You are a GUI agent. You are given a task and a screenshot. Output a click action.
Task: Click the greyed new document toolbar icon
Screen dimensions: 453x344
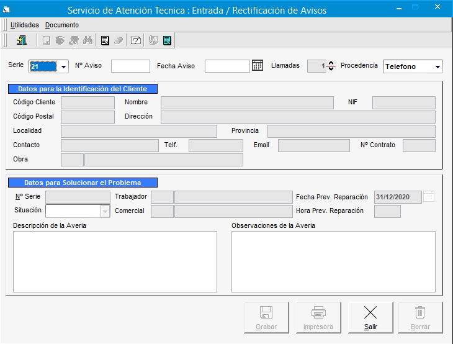click(x=46, y=40)
